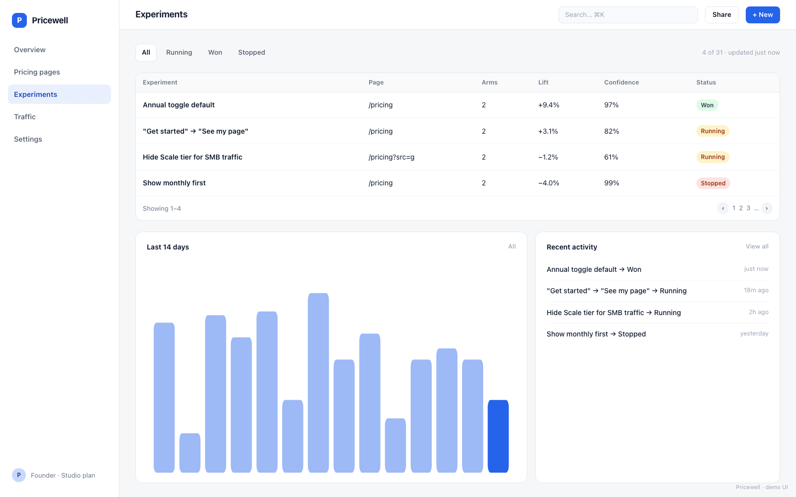Click the dark blue last chart bar

click(498, 436)
